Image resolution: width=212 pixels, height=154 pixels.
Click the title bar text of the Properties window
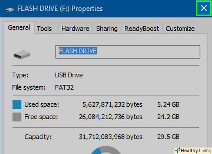pos(60,9)
